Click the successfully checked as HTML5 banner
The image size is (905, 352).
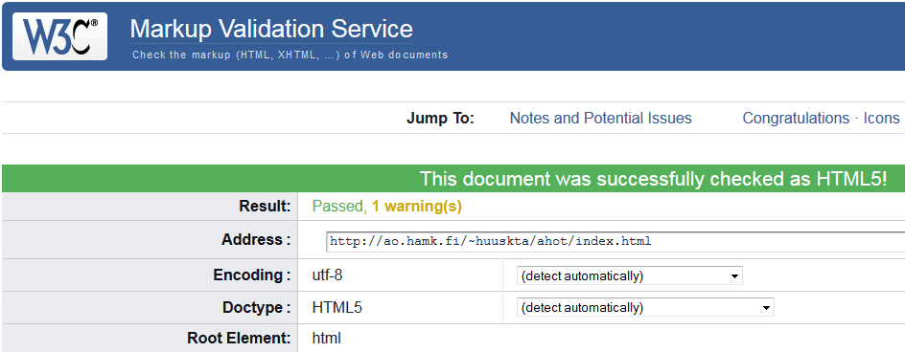[x=453, y=179]
